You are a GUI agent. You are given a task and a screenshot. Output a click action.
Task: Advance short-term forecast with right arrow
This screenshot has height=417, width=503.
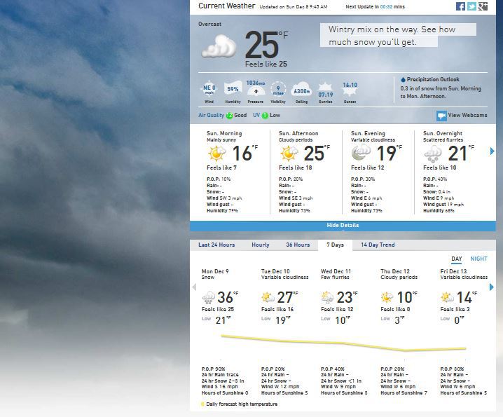(492, 151)
